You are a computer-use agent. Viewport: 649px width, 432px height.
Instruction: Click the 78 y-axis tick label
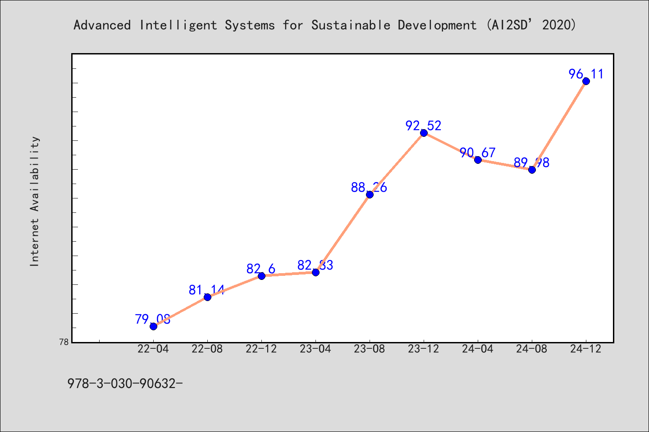[64, 342]
